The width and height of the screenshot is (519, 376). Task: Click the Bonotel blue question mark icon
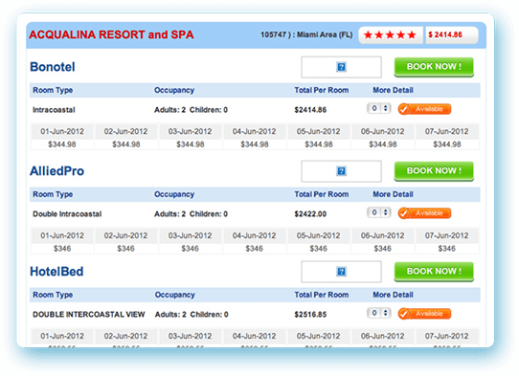click(x=341, y=67)
